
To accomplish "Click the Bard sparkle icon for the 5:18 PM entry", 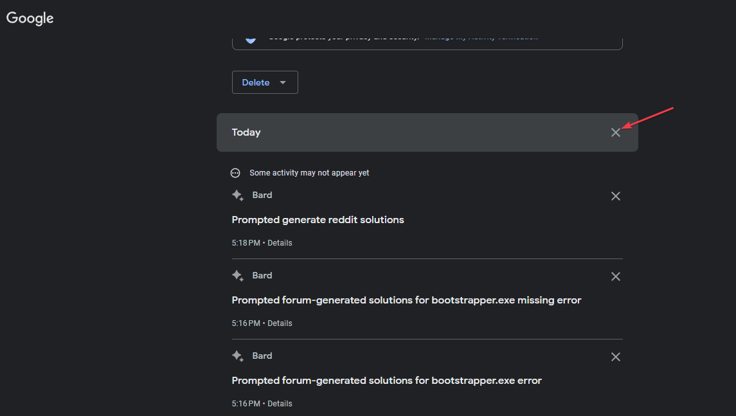I will [x=237, y=195].
